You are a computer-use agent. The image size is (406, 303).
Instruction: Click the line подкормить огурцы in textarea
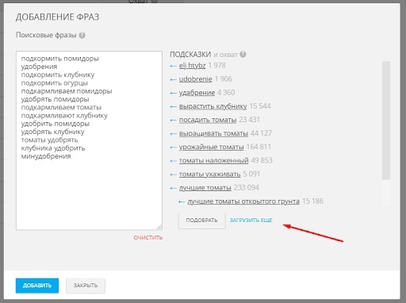click(55, 83)
